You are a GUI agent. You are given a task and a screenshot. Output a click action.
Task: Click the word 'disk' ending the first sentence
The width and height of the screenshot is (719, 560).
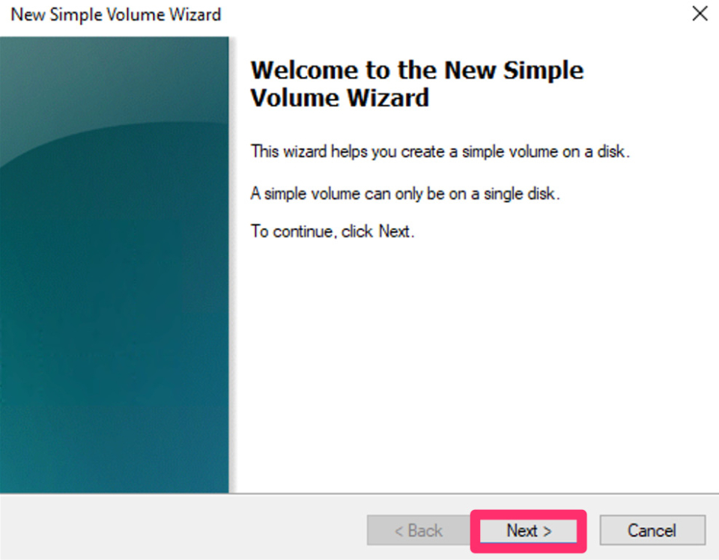(x=611, y=151)
